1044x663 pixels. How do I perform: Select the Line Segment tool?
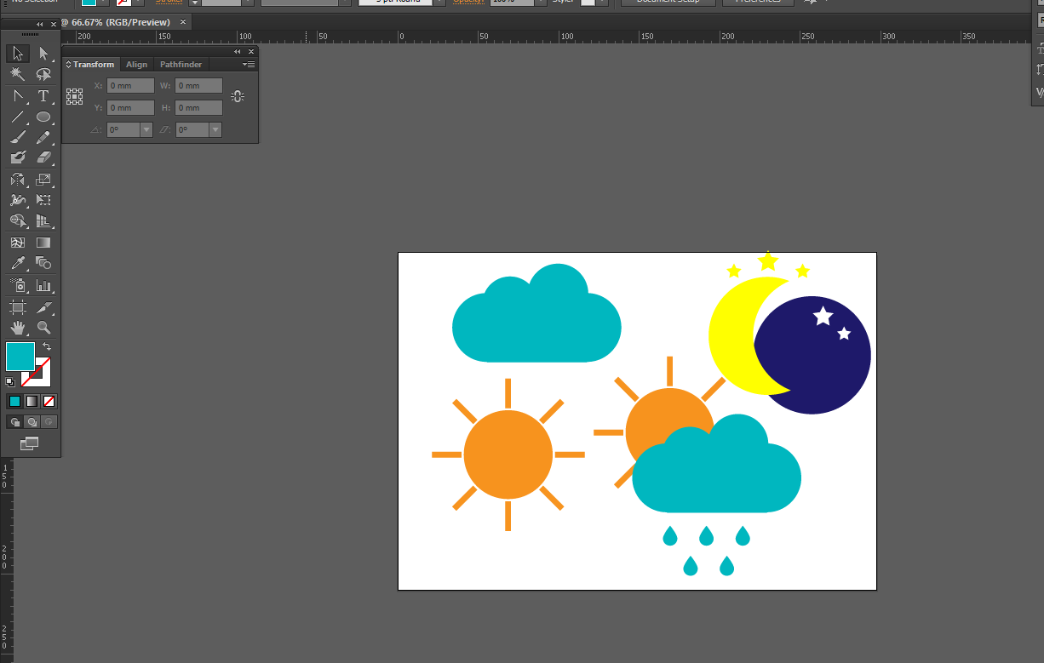18,117
